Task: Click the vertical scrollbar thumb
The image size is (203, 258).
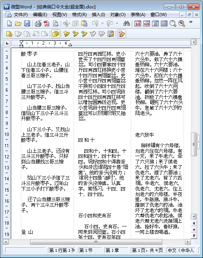Action: 194,144
